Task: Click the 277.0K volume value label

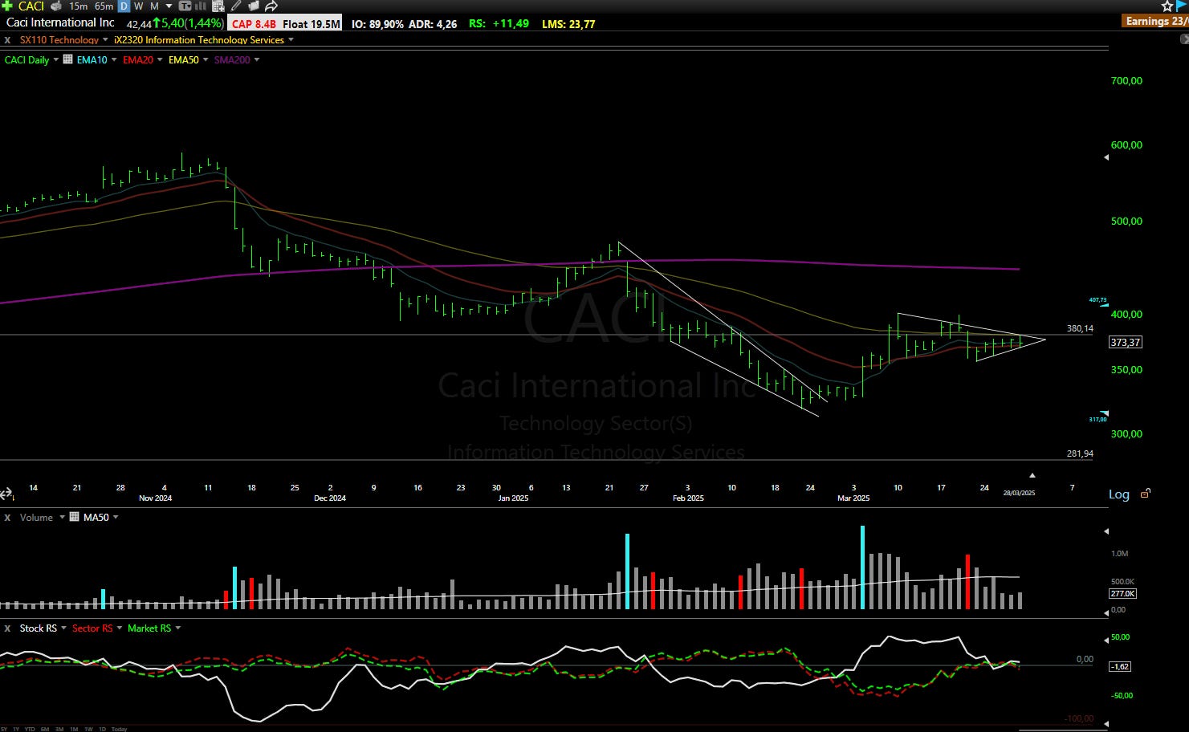Action: [x=1122, y=593]
